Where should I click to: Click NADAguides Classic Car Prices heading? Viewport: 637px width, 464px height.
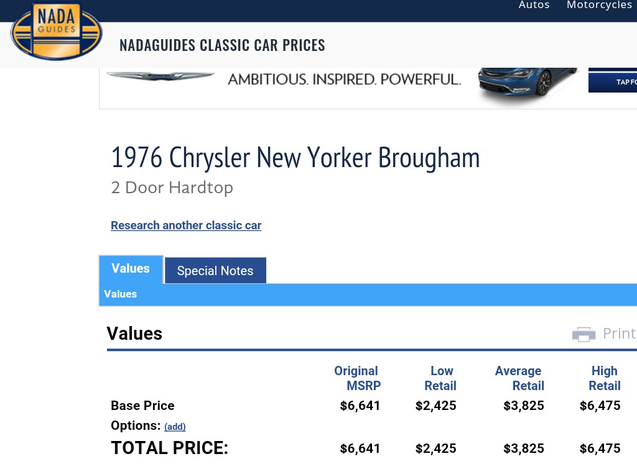click(x=222, y=45)
